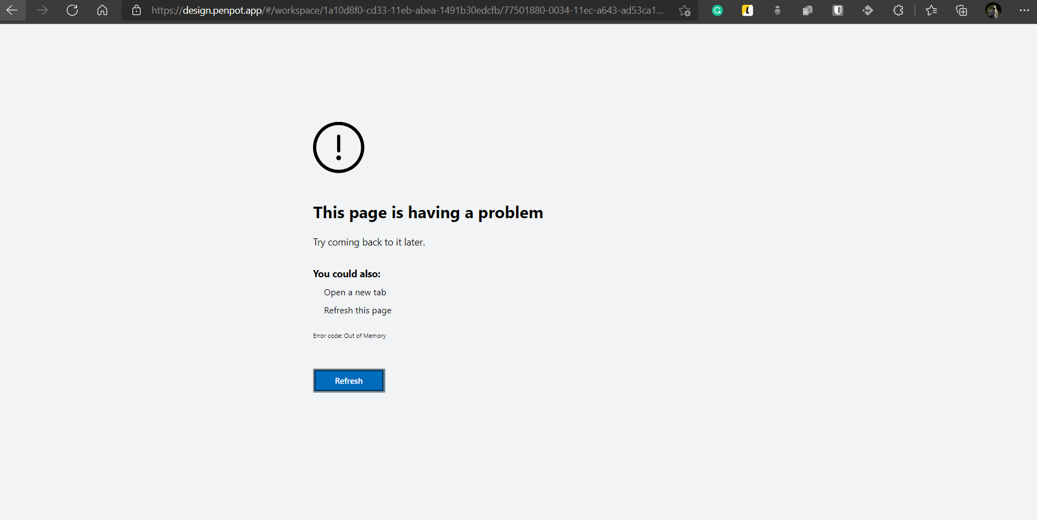Open the Bitwarden password manager extension

click(x=837, y=10)
